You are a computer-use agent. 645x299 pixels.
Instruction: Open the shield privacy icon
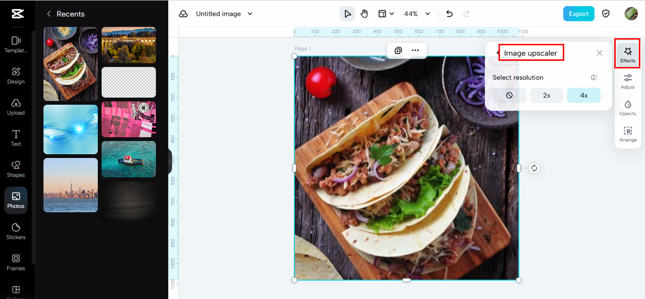(606, 14)
